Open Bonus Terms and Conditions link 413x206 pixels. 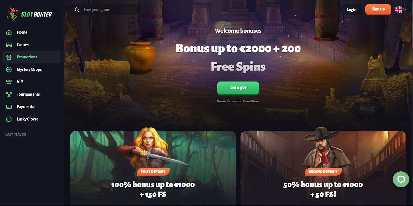(x=238, y=101)
